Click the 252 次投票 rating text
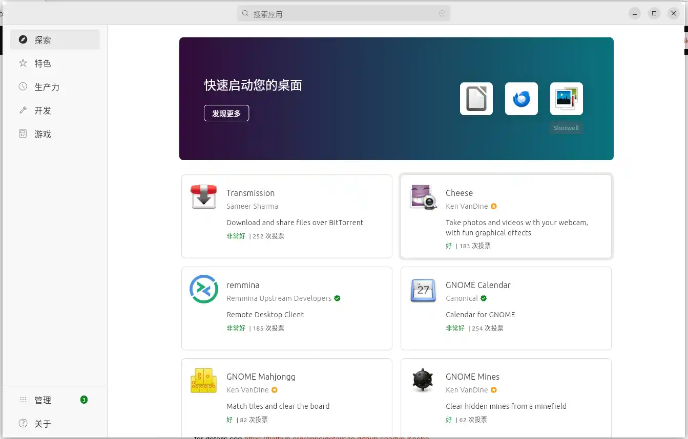Image resolution: width=688 pixels, height=439 pixels. click(x=268, y=236)
